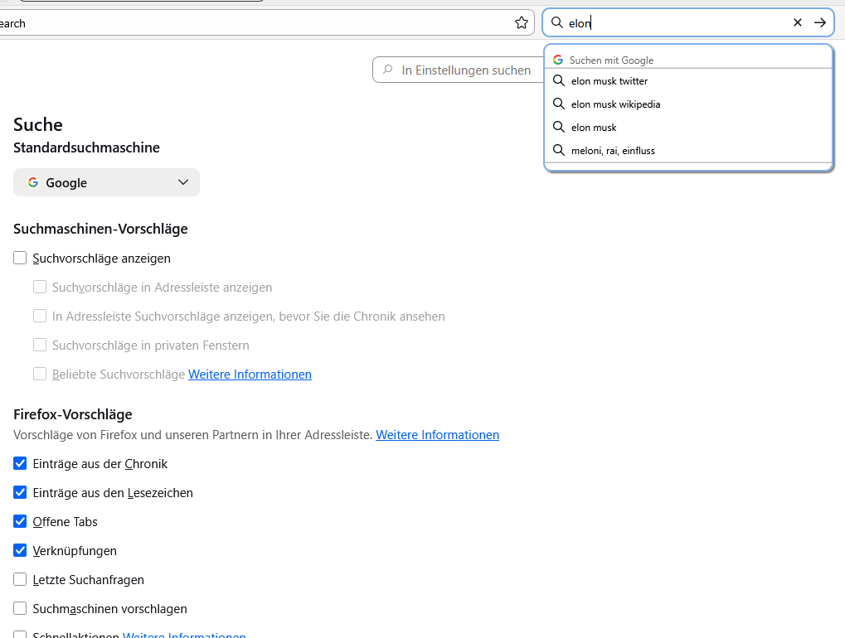
Task: Click the Google icon in Standardsuchmaschine selector
Action: [33, 182]
